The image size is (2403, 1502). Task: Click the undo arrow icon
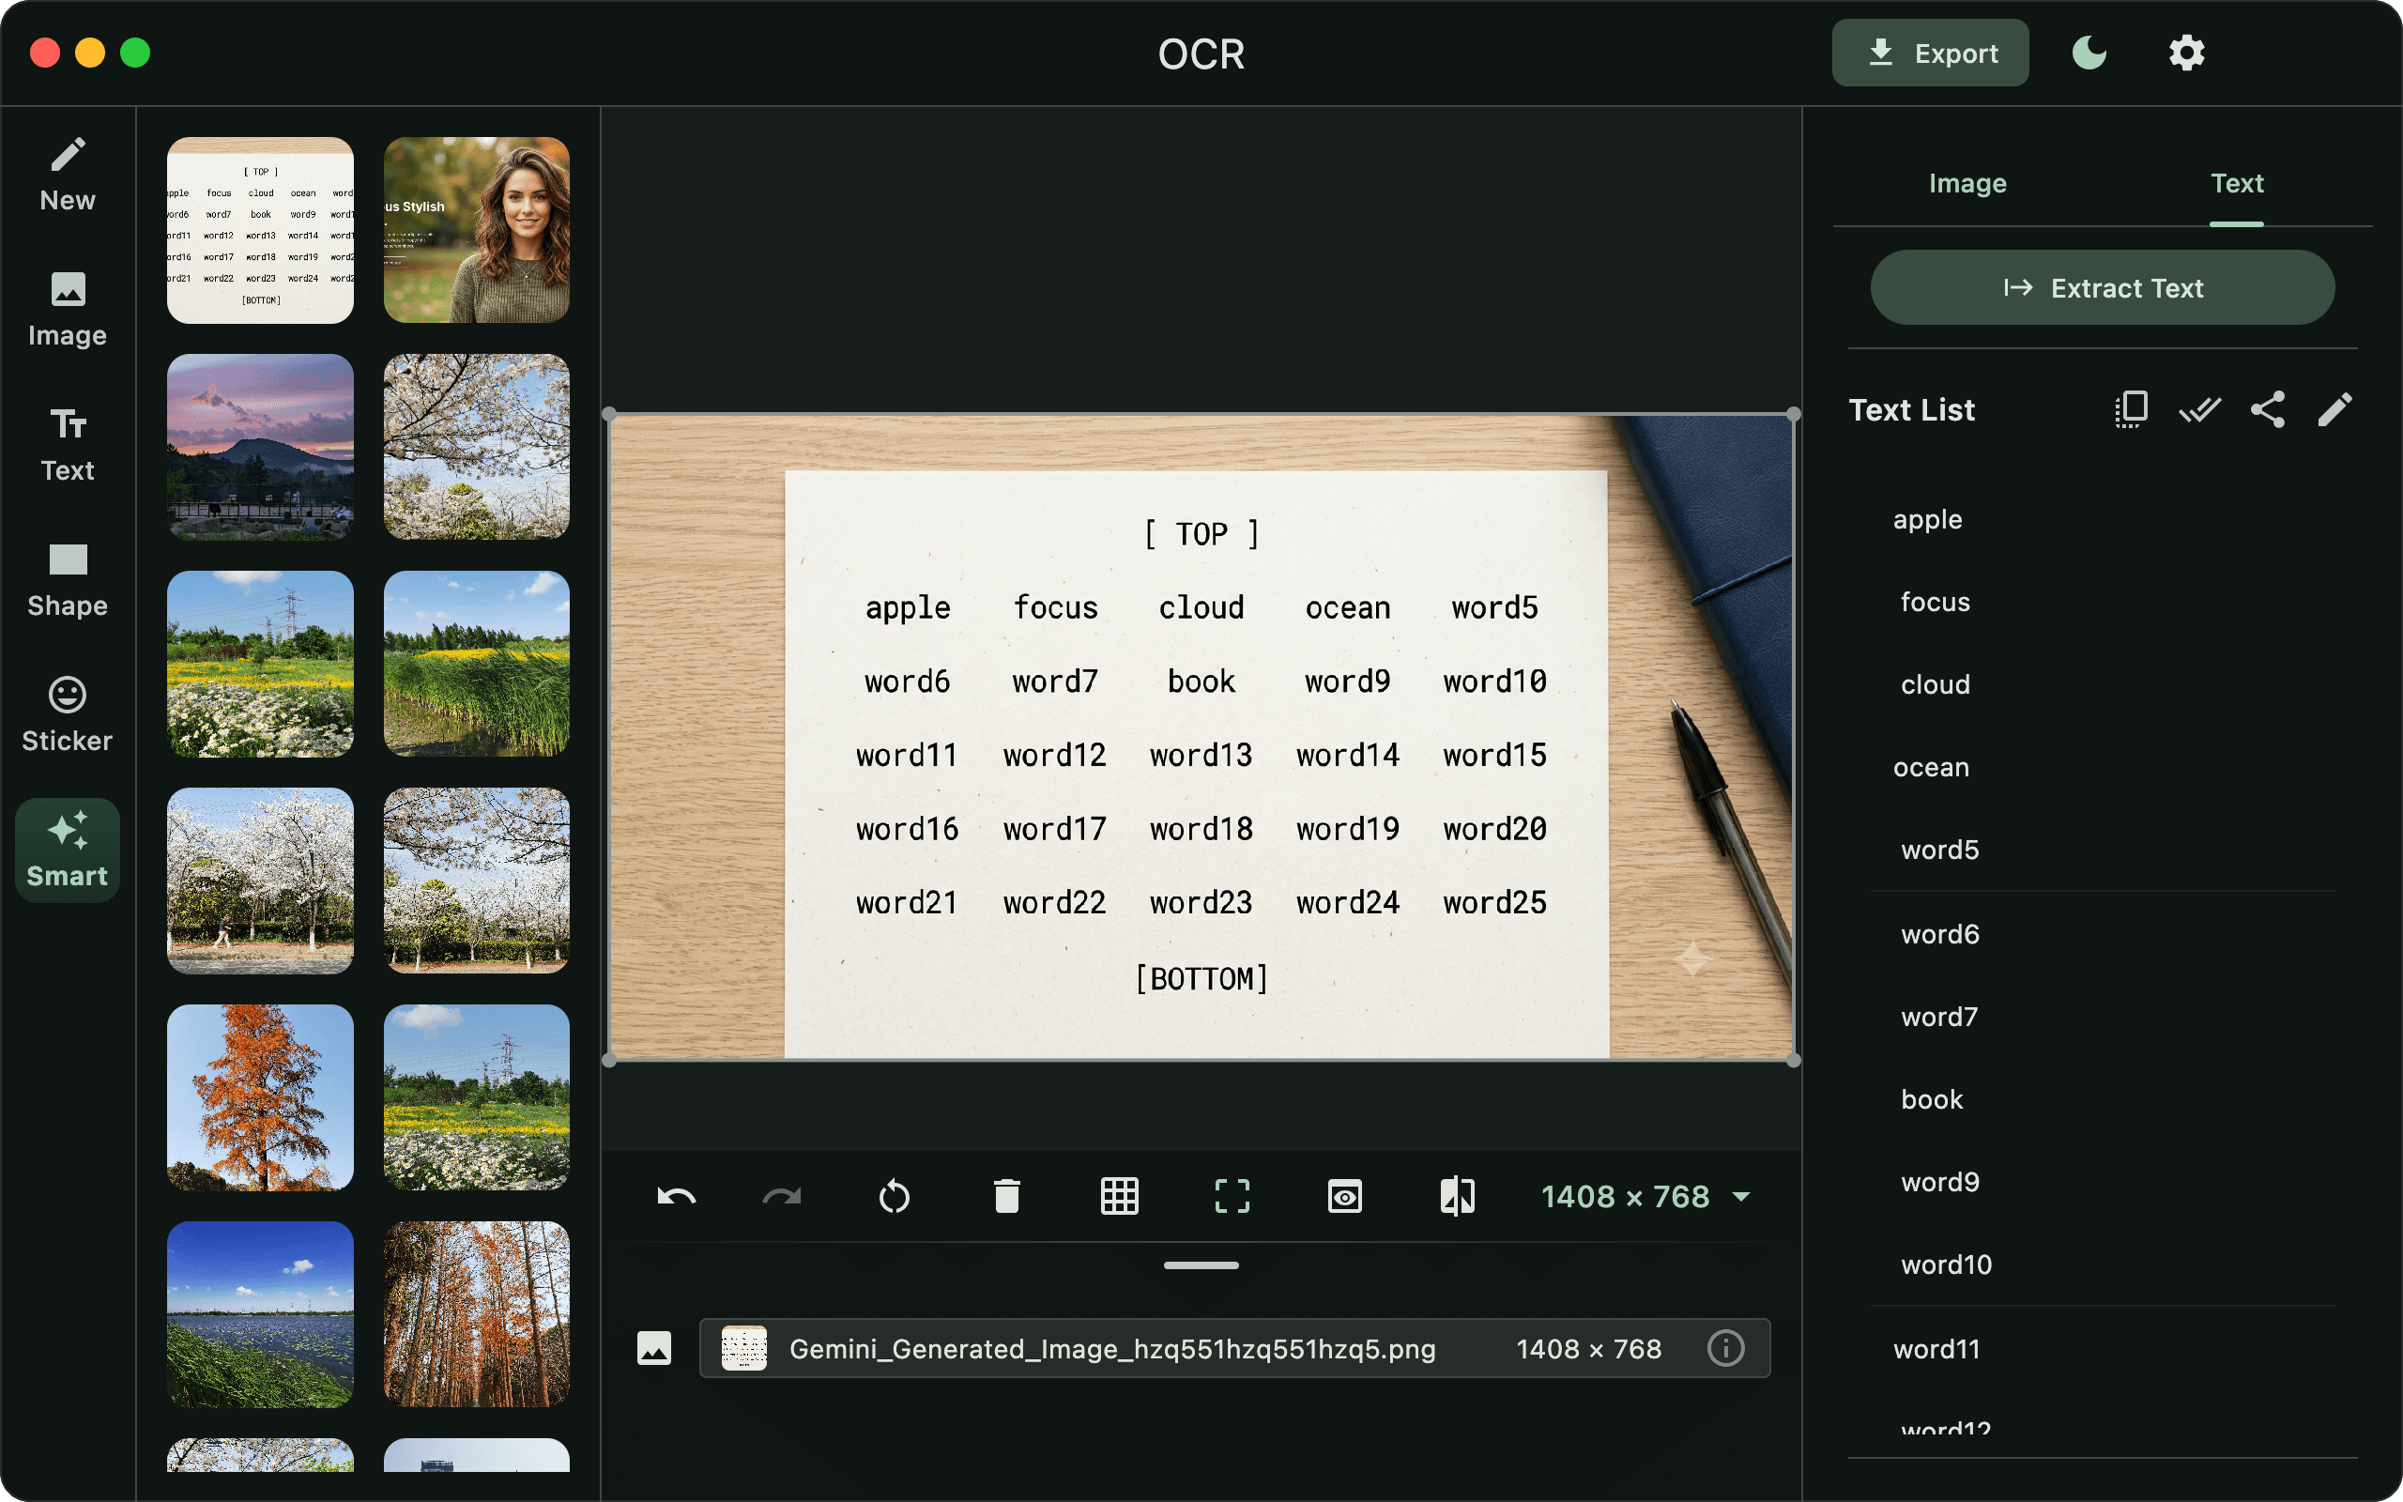tap(676, 1196)
